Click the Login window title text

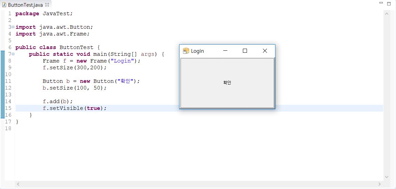[197, 51]
